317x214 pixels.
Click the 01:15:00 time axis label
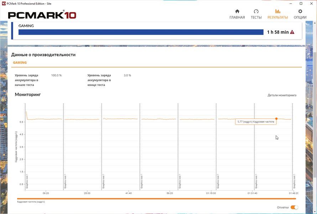[x=211, y=193]
